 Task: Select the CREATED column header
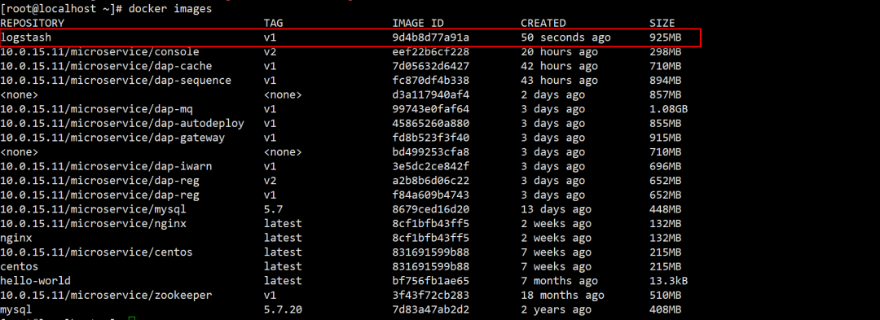tap(543, 23)
